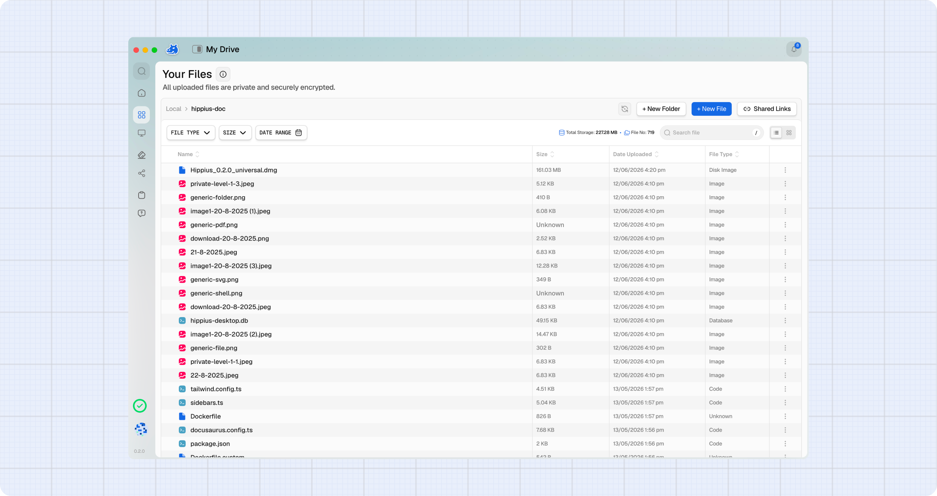Open actions menu for package.json
Viewport: 937px width, 496px height.
coord(785,444)
